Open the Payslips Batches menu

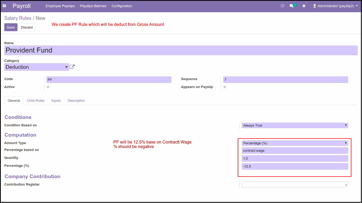tap(93, 6)
